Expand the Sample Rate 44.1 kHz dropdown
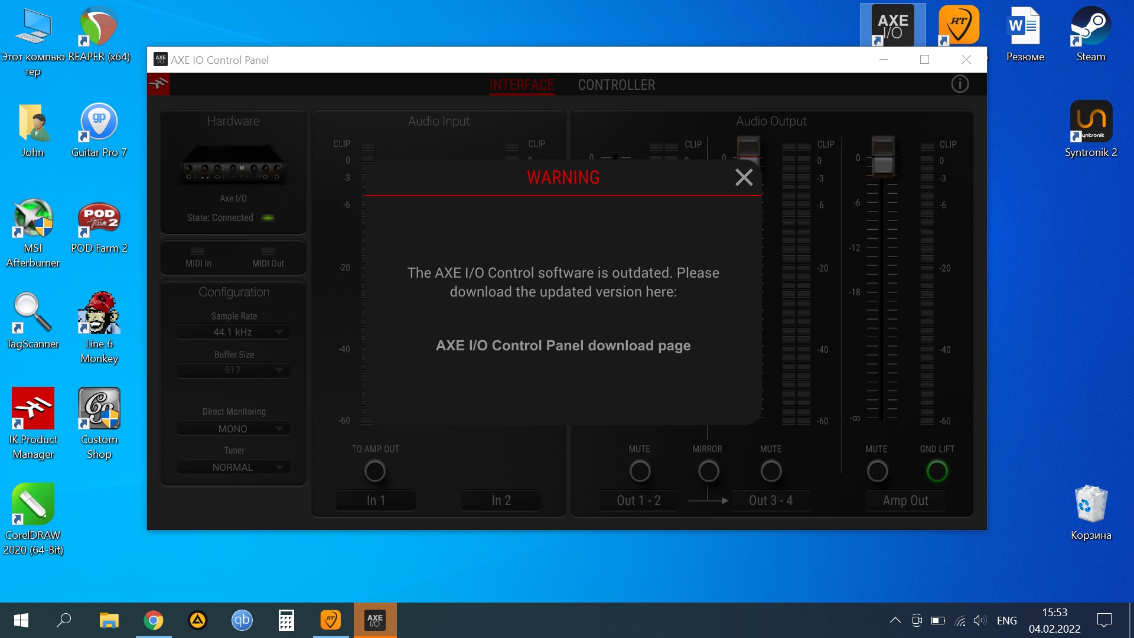Image resolution: width=1134 pixels, height=638 pixels. tap(233, 332)
